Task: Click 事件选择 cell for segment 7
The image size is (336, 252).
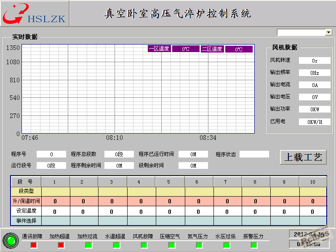Action: pos(227,220)
